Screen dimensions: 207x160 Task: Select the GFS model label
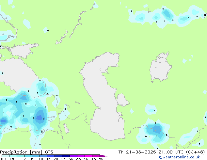pos(49,152)
